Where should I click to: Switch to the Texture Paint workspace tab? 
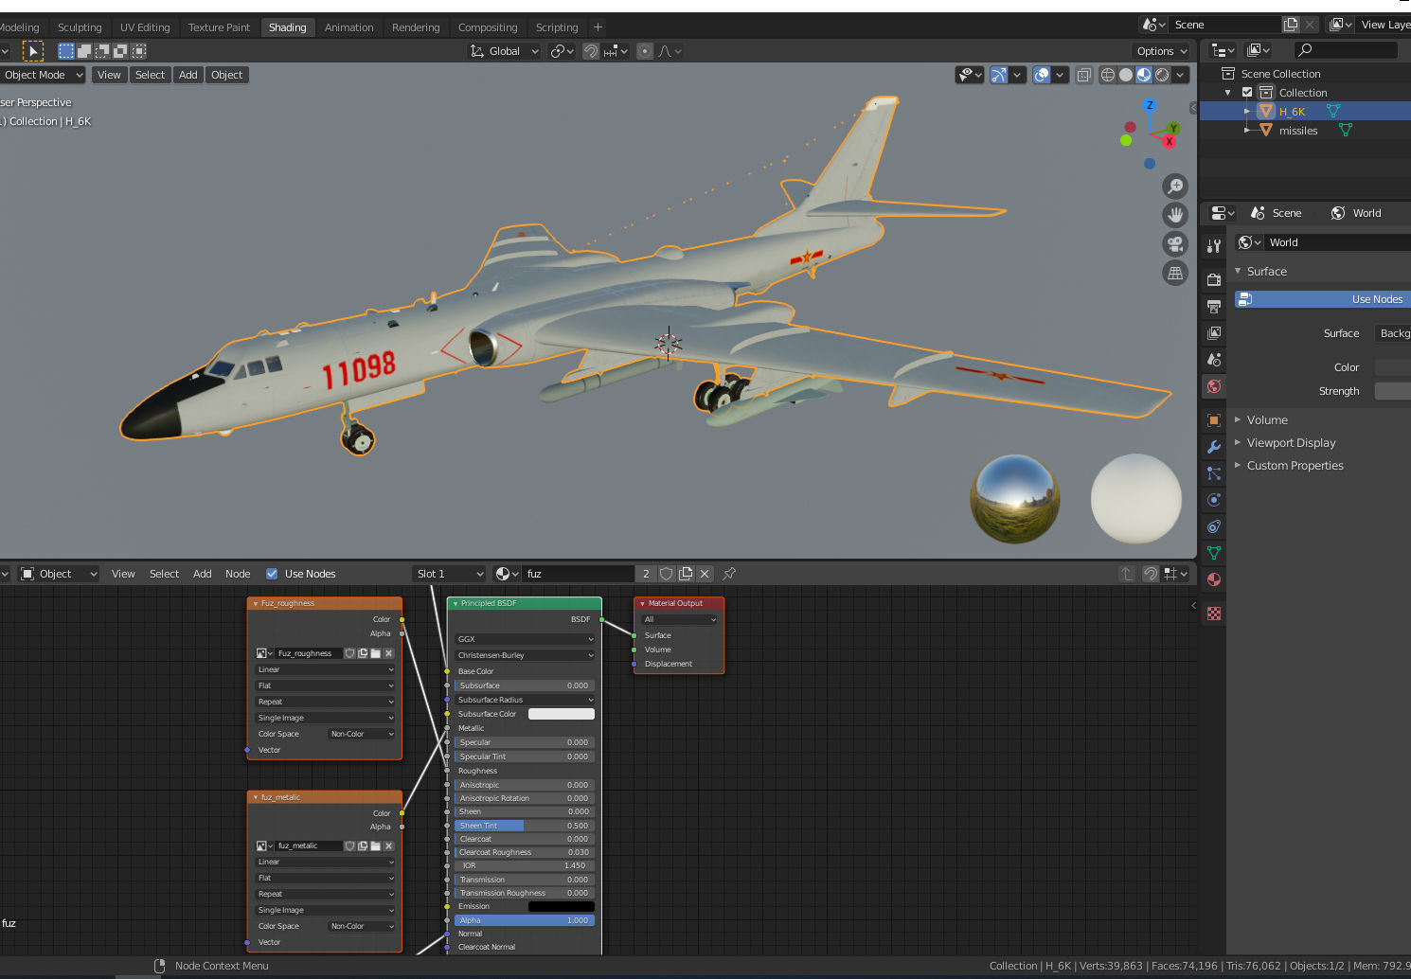tap(219, 27)
